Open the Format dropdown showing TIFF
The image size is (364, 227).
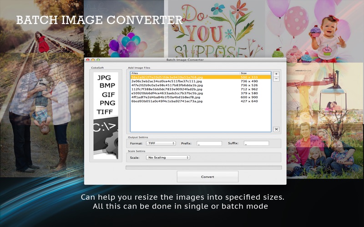(x=161, y=143)
